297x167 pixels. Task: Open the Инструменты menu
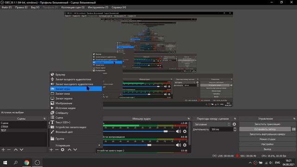[x=98, y=7]
